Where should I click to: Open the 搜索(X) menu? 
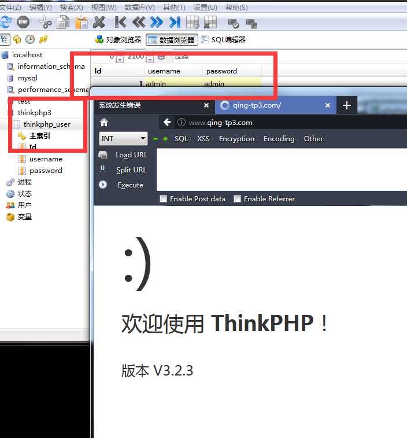coord(72,8)
